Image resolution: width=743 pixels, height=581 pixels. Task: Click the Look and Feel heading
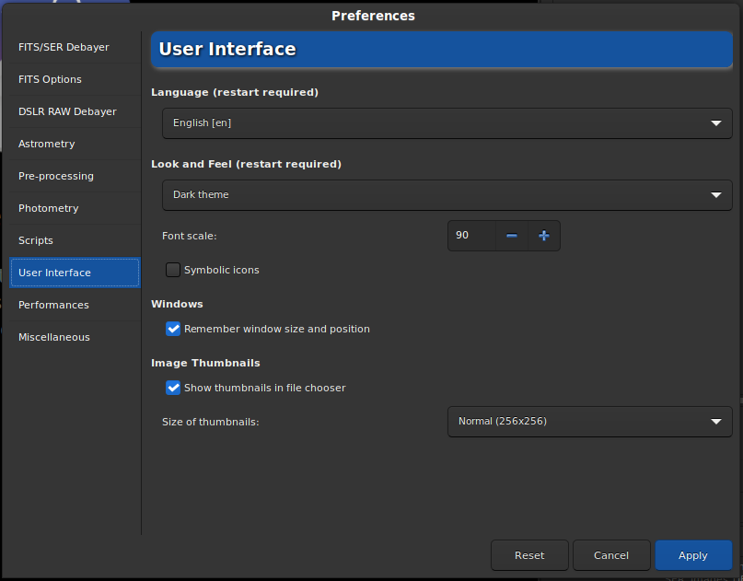click(x=246, y=165)
